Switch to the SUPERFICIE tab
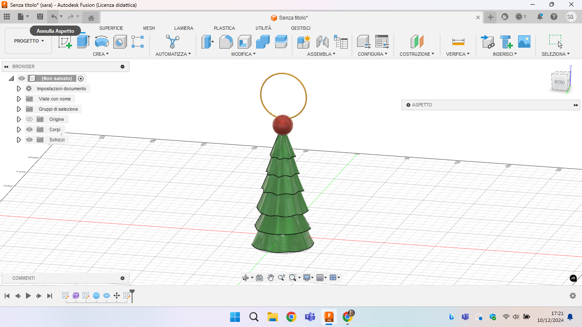The height and width of the screenshot is (327, 582). coord(111,28)
